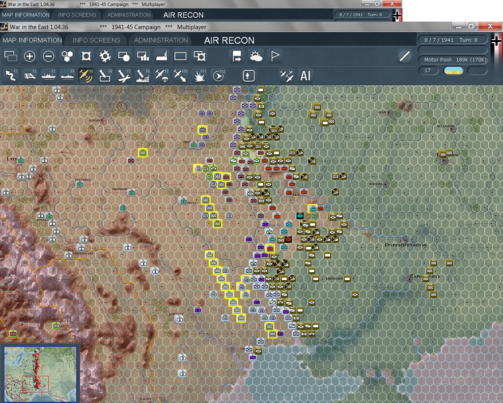Select the F3 naval transport ship icon
Image resolution: width=503 pixels, height=403 pixels.
pyautogui.click(x=49, y=76)
